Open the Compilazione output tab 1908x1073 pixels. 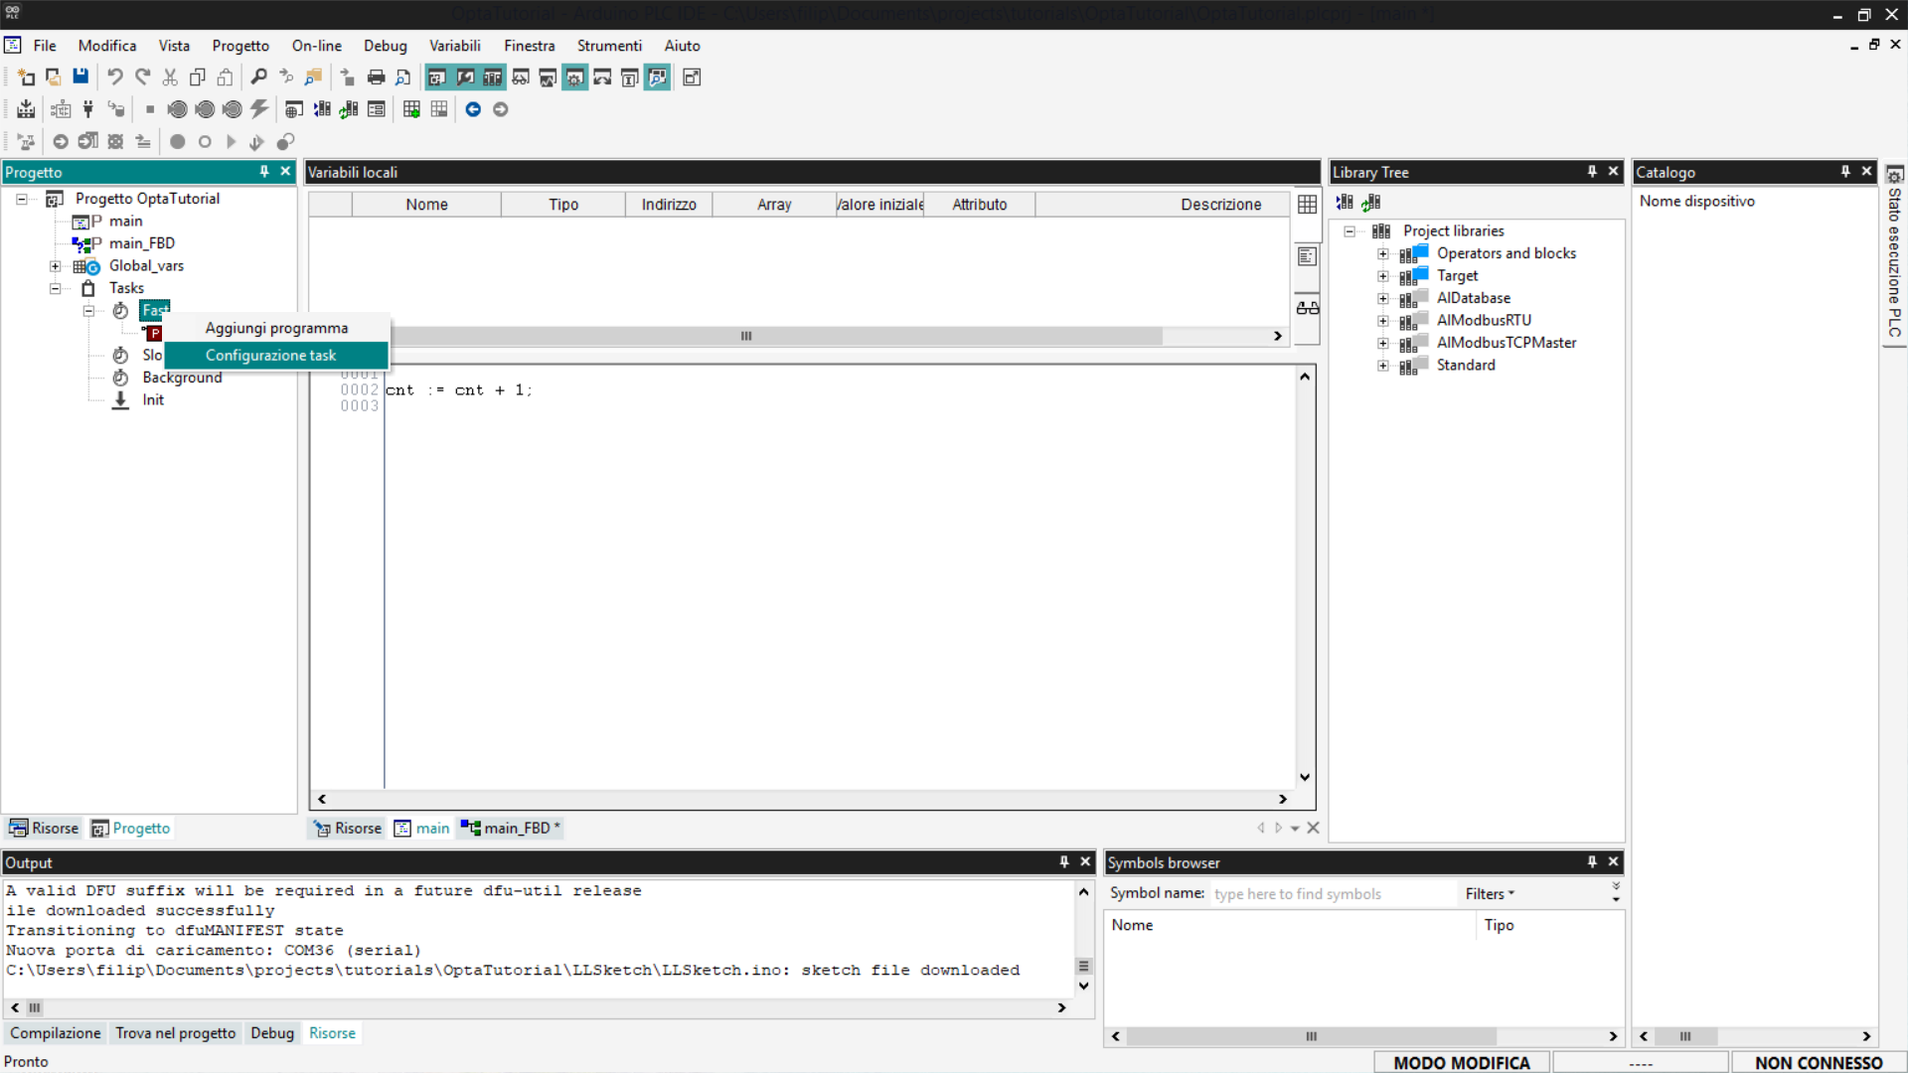56,1033
